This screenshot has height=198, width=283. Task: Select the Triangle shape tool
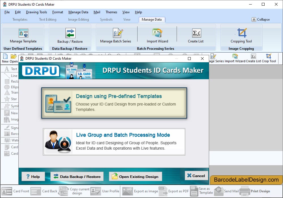11,92
